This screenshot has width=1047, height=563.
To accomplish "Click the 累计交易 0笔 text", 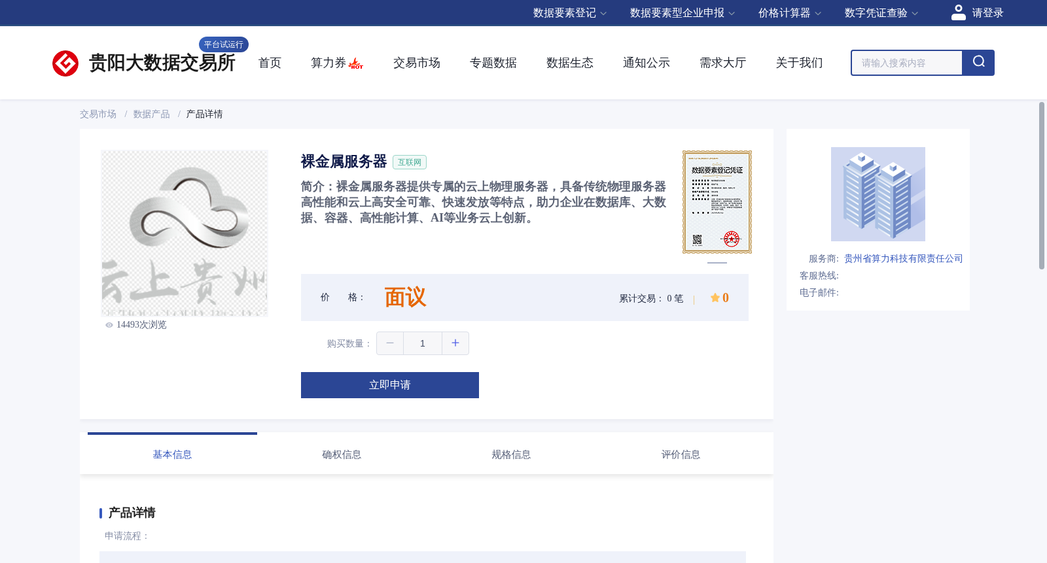I will click(x=651, y=298).
